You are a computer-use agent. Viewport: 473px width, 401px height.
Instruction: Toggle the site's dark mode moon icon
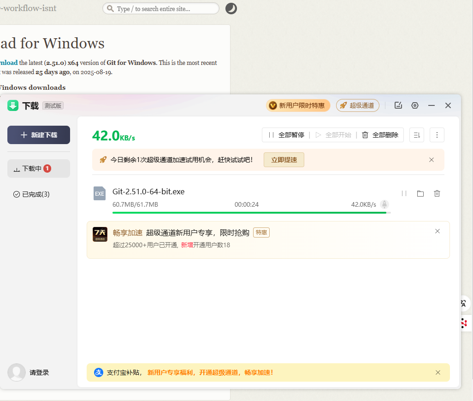click(x=231, y=8)
